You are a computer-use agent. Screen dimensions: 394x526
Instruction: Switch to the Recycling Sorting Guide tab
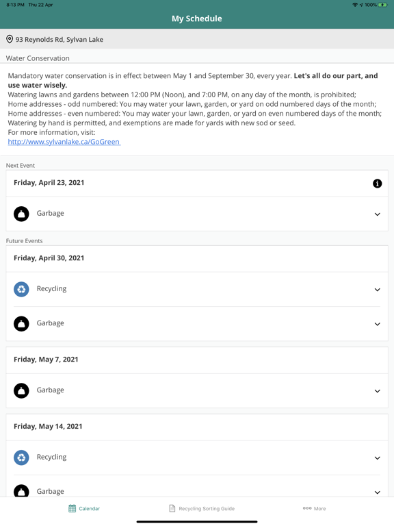coord(202,509)
